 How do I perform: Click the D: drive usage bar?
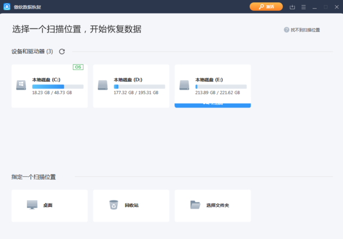point(139,86)
